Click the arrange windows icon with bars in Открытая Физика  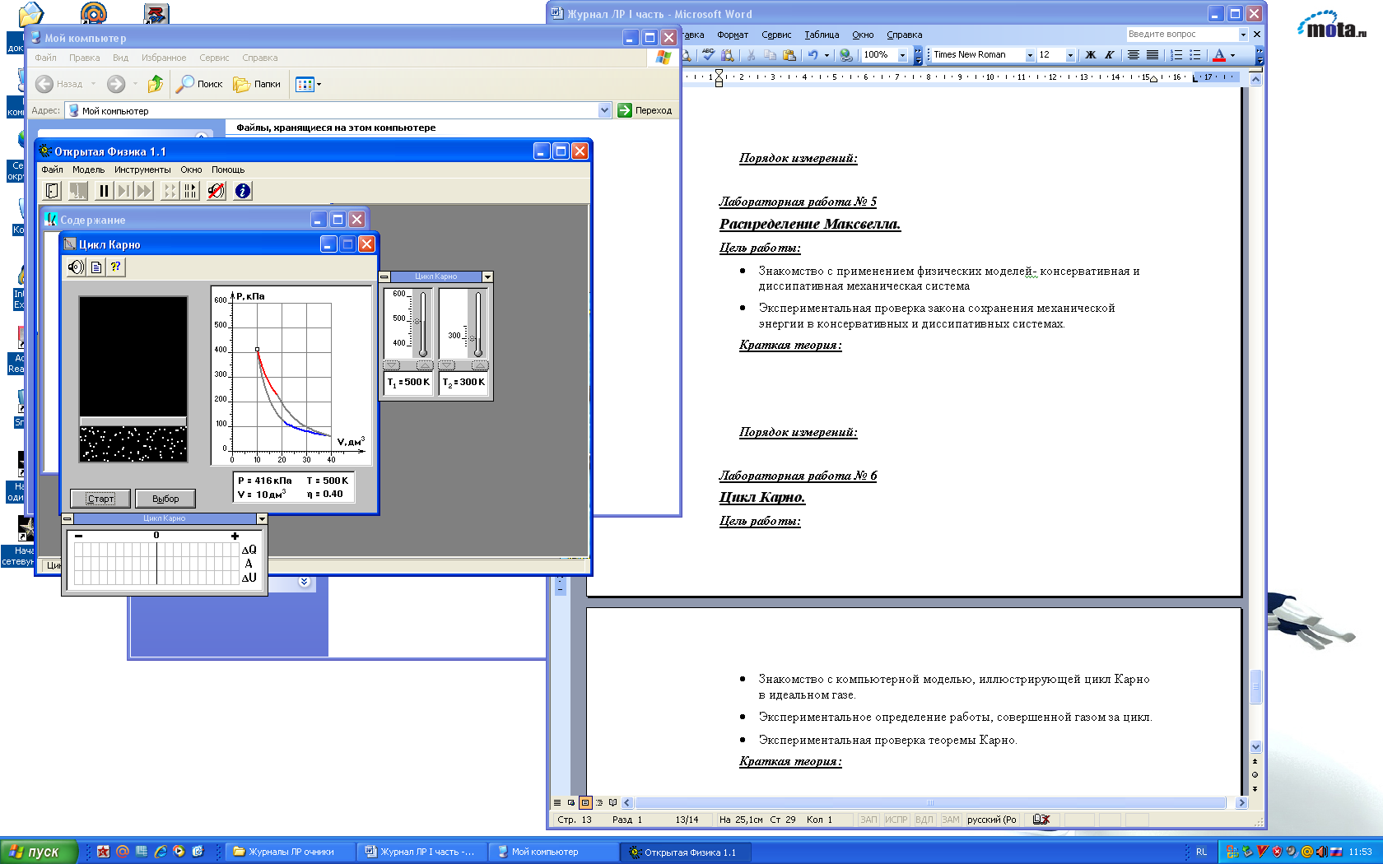point(190,191)
